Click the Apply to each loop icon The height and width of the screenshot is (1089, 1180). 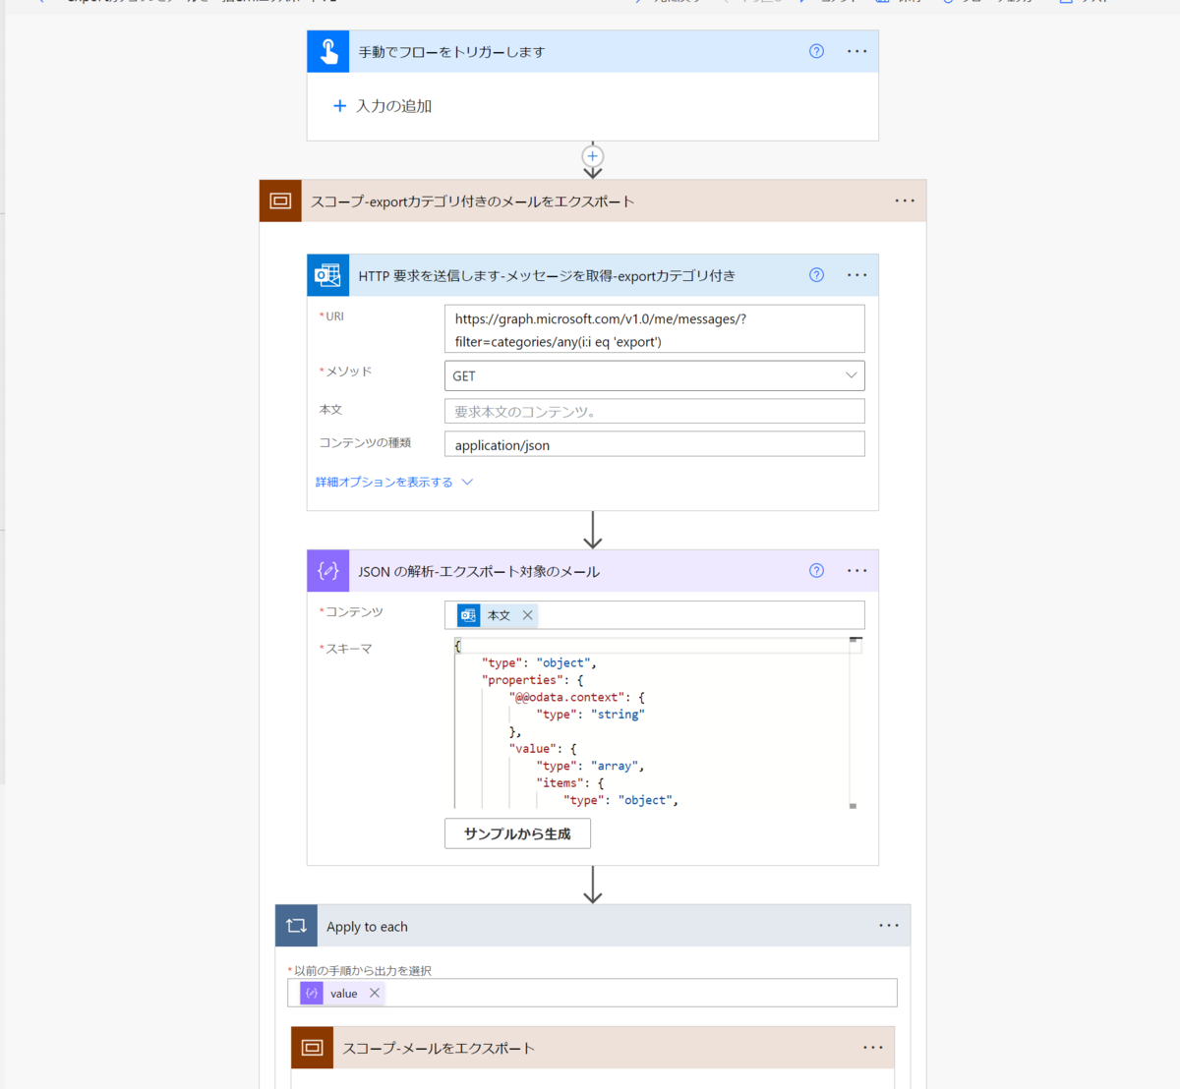click(x=296, y=926)
